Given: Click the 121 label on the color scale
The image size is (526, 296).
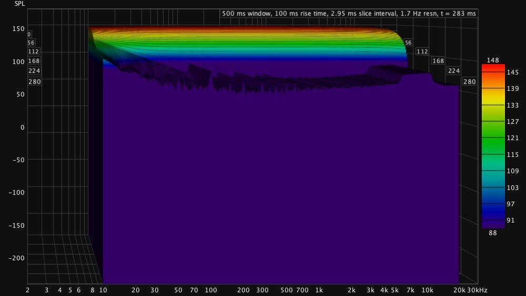Looking at the screenshot, I should pyautogui.click(x=512, y=138).
